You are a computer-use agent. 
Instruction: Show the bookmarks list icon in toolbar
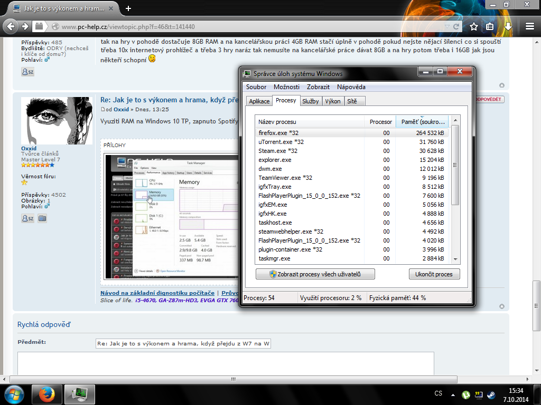(x=490, y=26)
